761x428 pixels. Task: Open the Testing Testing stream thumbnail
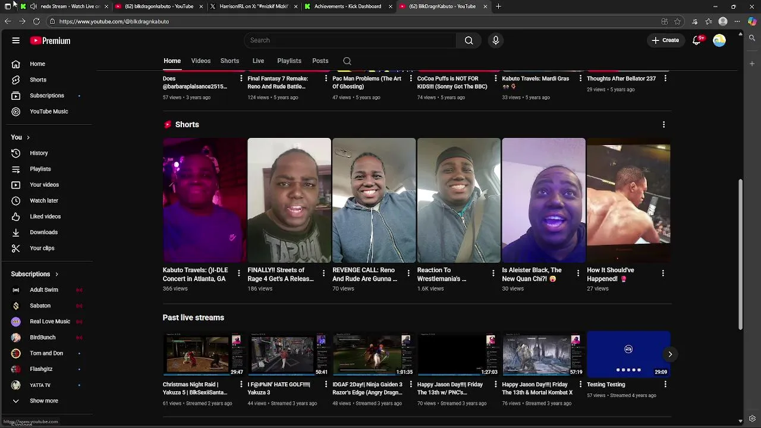coord(628,354)
